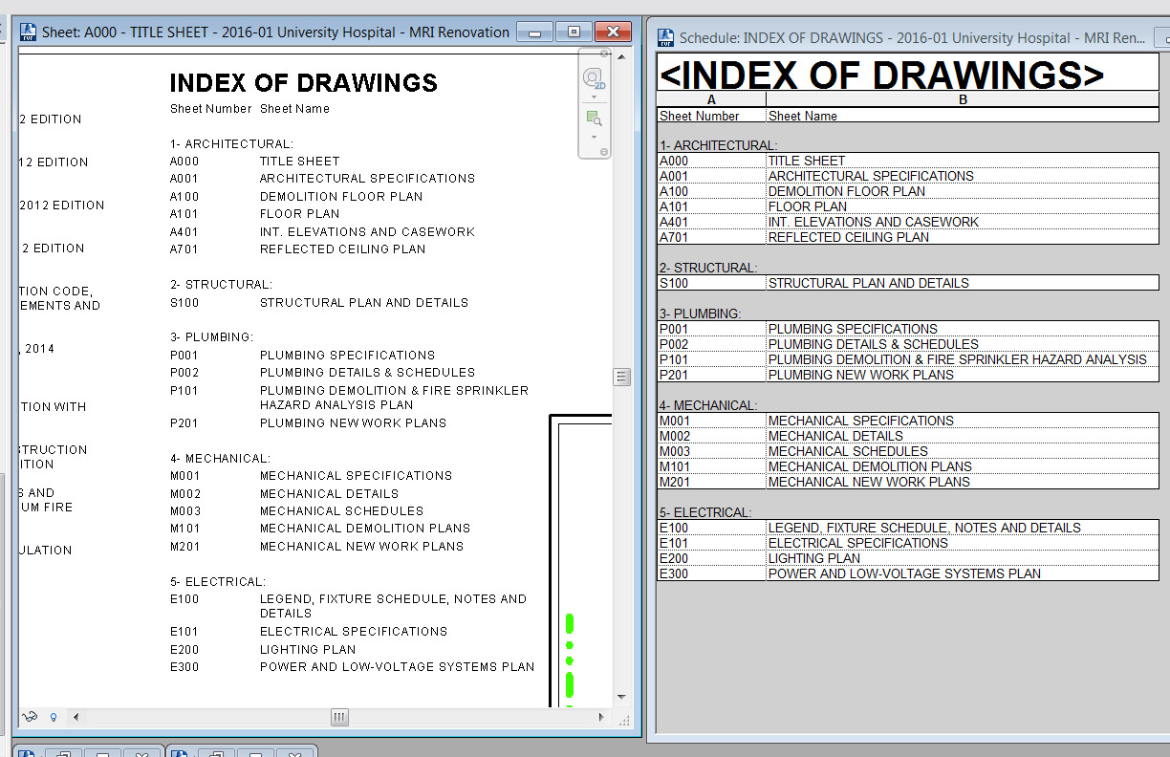The image size is (1170, 757).
Task: Click right arrow of sheet horizontal scrollbar
Action: [x=601, y=717]
